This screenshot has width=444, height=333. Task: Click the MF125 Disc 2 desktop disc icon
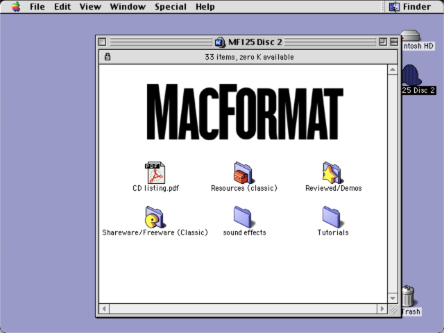point(411,76)
